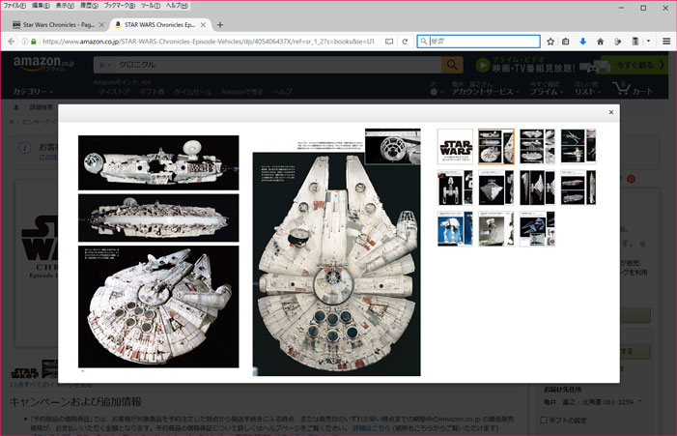Click the ギフト券 link

pyautogui.click(x=152, y=92)
